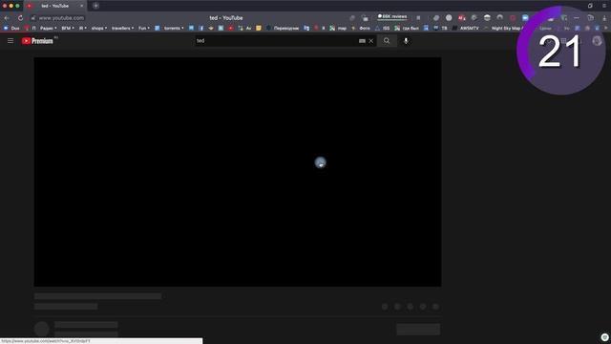Open the 'Dua' bookmark
This screenshot has width=611, height=344.
pos(11,28)
